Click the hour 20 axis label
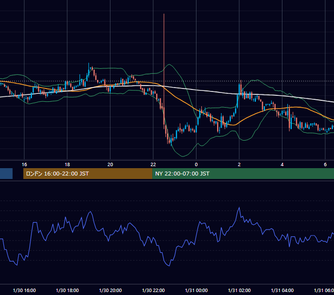 point(110,165)
